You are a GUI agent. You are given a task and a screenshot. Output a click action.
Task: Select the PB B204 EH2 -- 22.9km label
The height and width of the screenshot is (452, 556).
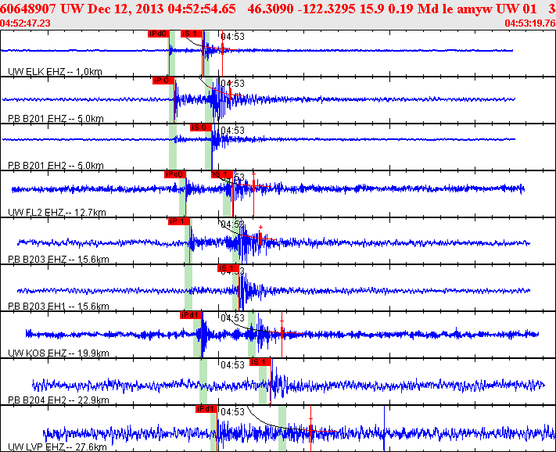point(58,400)
